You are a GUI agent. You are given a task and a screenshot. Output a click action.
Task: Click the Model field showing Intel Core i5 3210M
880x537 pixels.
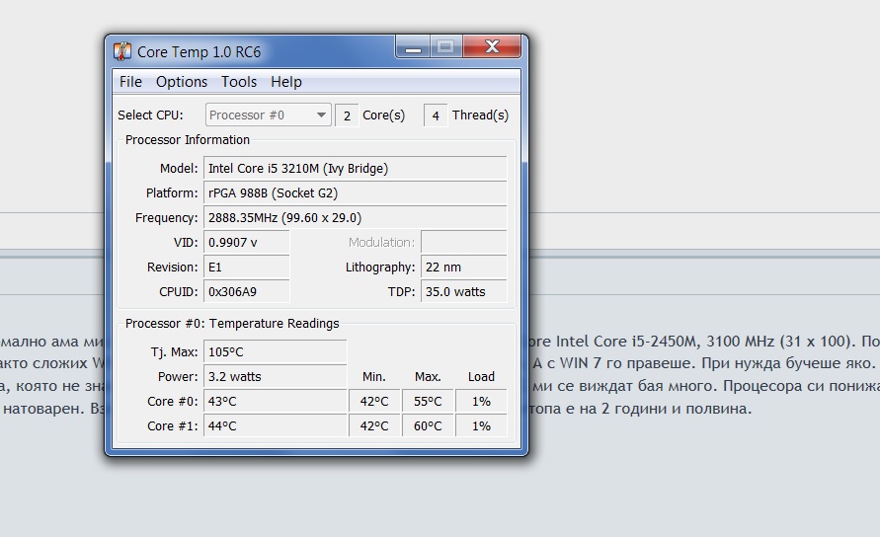pyautogui.click(x=355, y=169)
